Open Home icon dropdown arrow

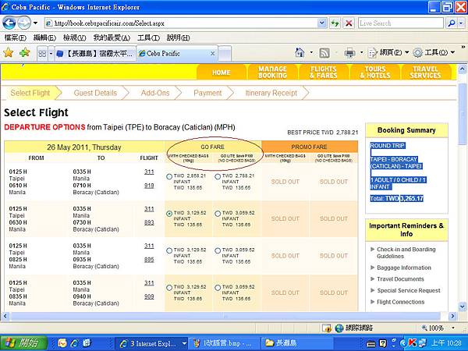311,53
